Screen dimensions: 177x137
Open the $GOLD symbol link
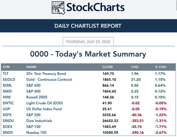coord(9,80)
